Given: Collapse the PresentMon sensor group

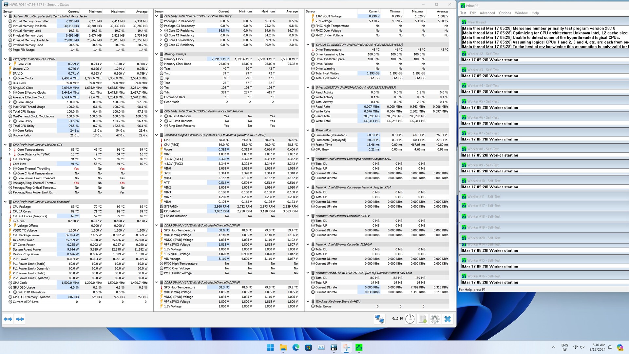Looking at the screenshot, I should pyautogui.click(x=308, y=130).
